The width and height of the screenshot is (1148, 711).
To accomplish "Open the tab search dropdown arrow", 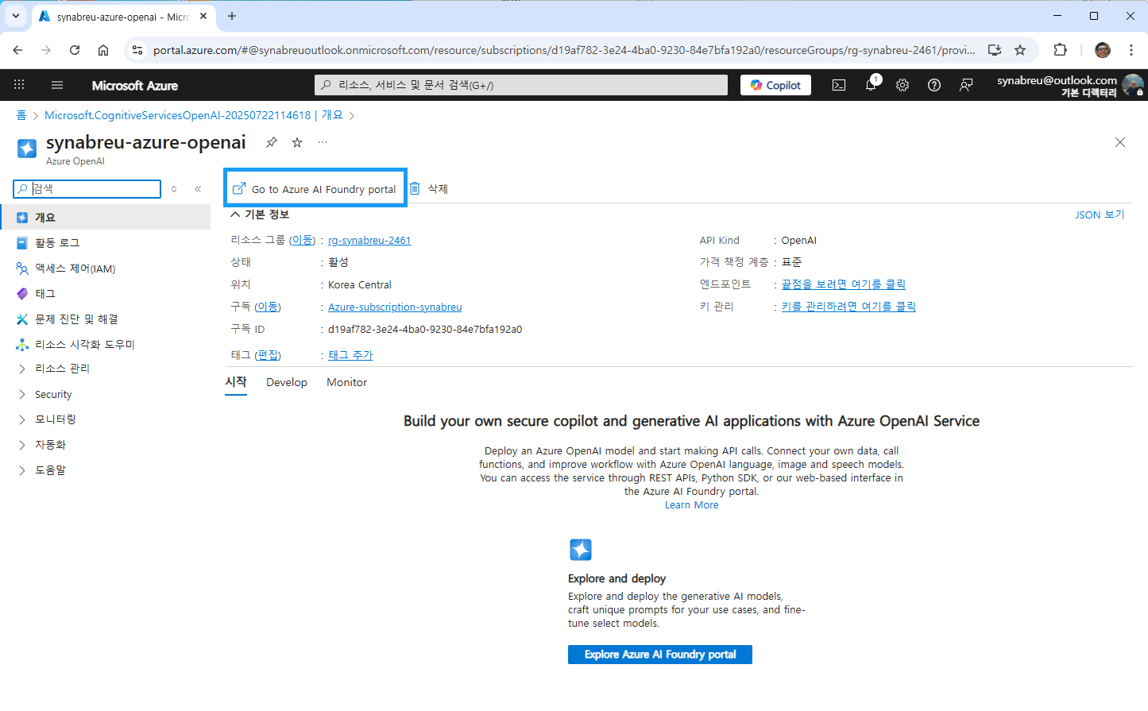I will [15, 16].
